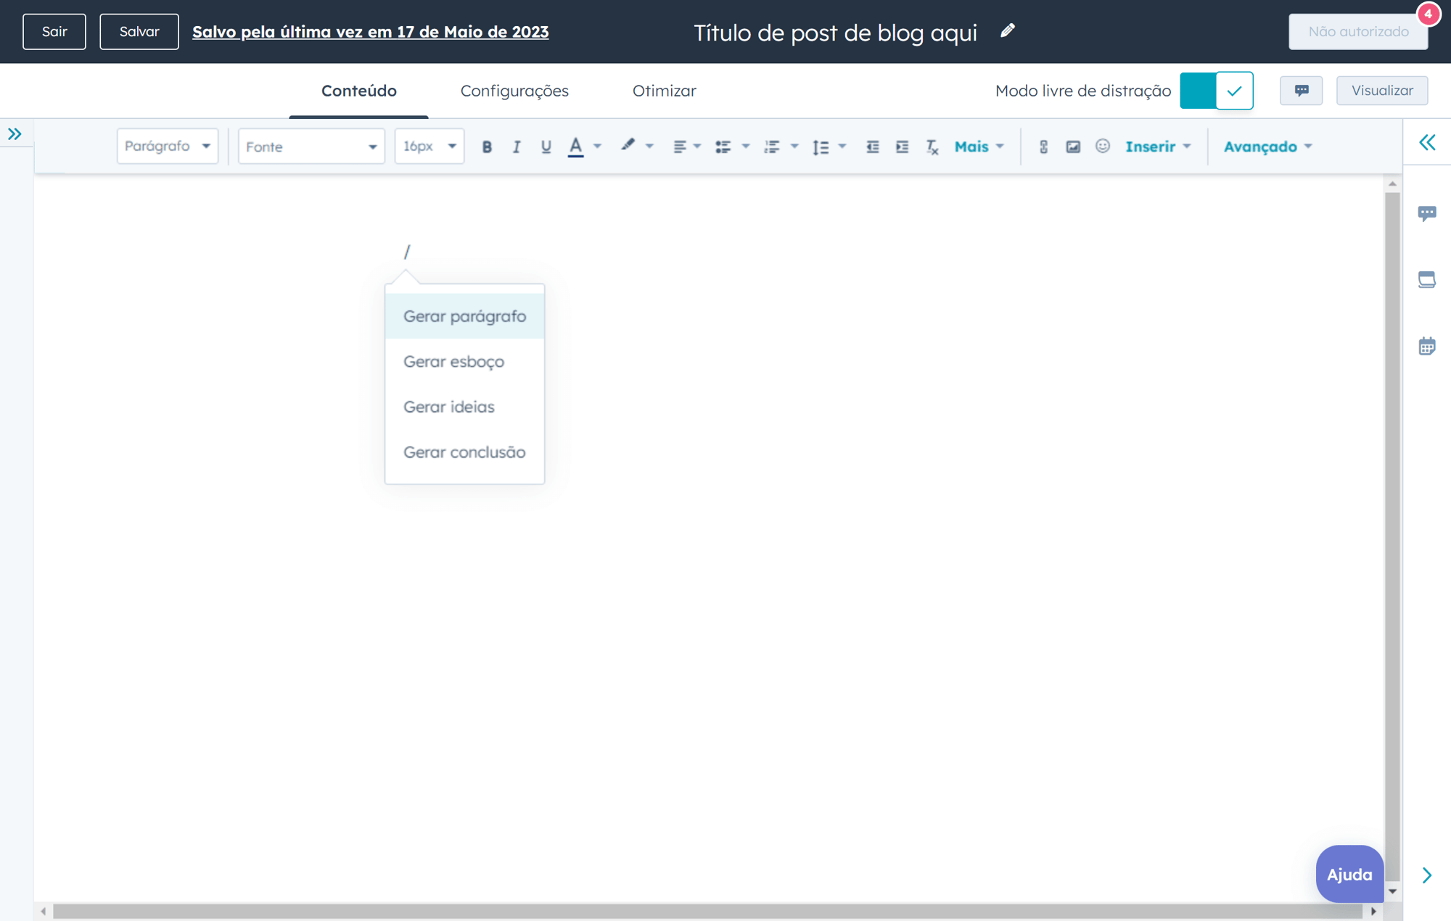Insert an image
Viewport: 1451px width, 921px height.
point(1072,146)
